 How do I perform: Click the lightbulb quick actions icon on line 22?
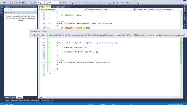(46, 28)
